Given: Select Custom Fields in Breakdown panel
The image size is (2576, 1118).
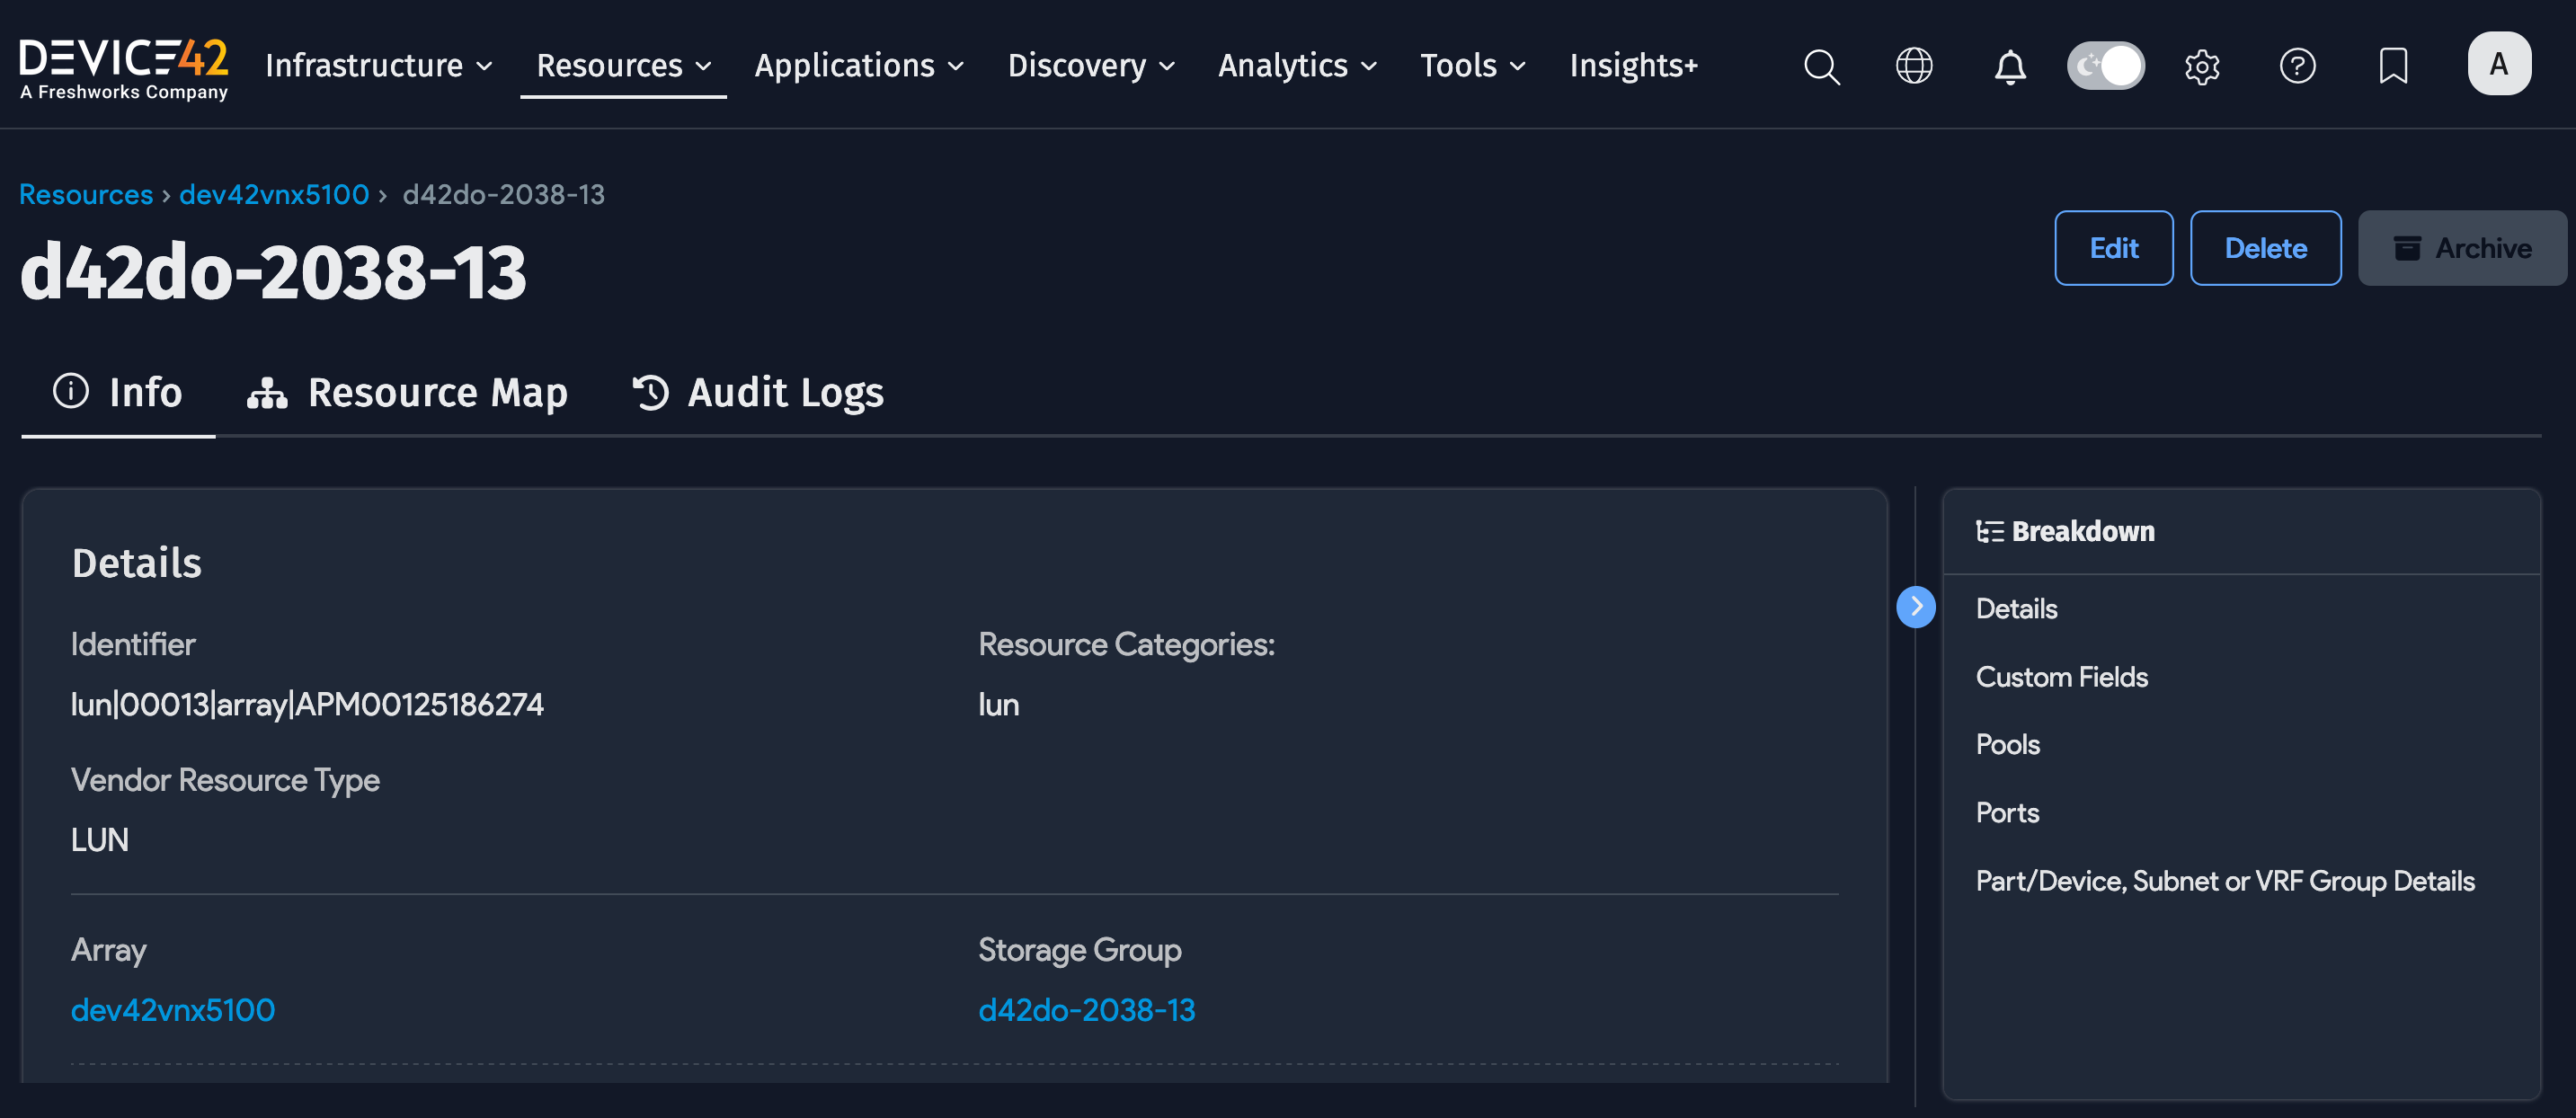Looking at the screenshot, I should point(2061,676).
